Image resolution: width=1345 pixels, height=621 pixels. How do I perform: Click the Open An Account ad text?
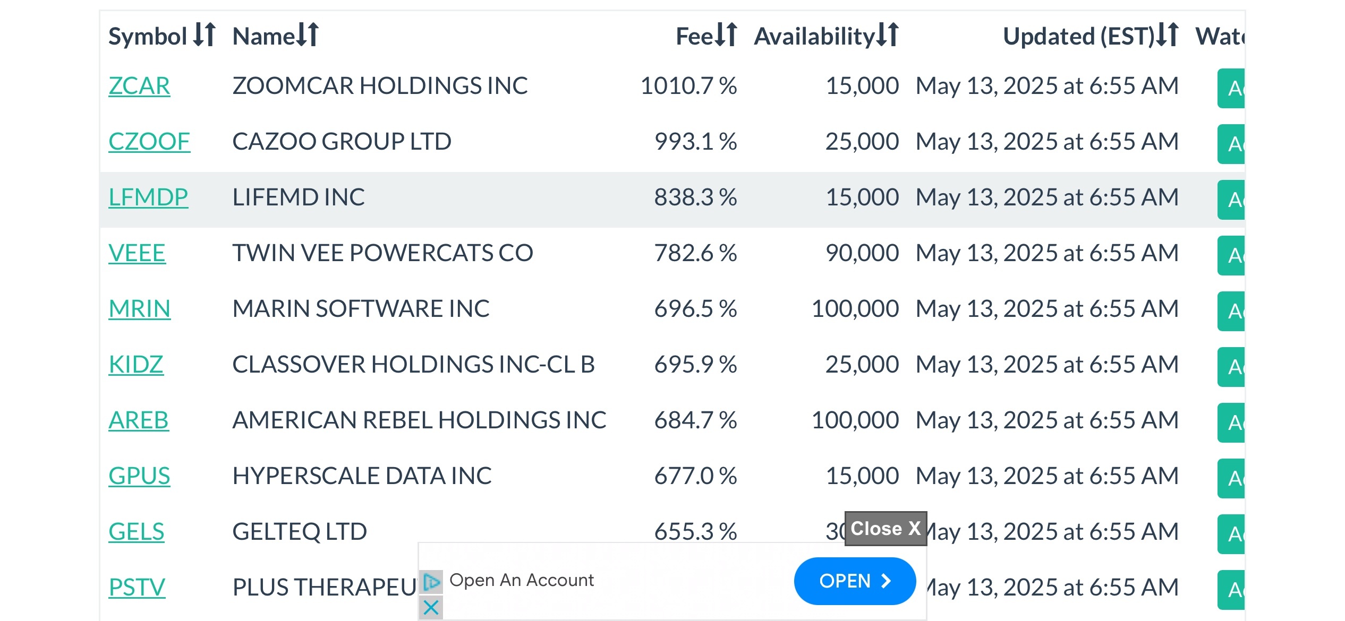click(521, 580)
